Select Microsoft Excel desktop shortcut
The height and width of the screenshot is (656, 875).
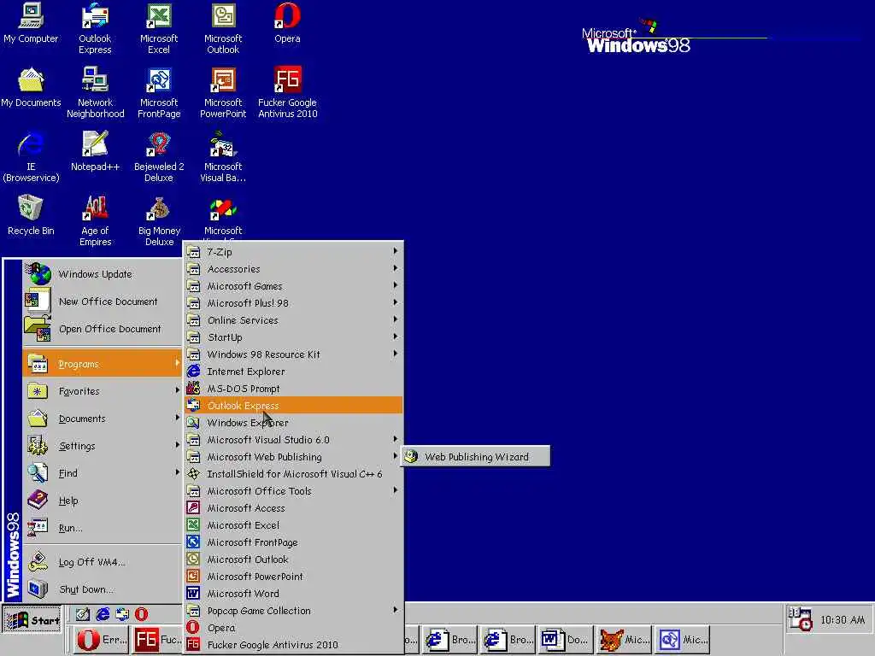tap(159, 28)
